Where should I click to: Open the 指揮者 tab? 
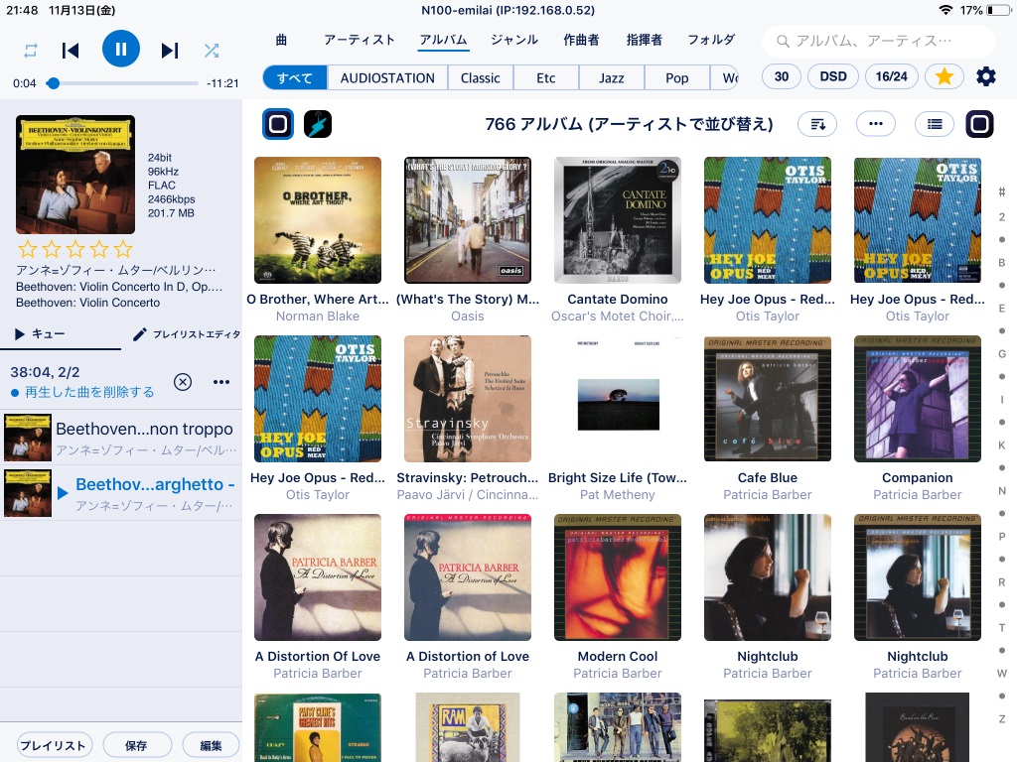[644, 40]
